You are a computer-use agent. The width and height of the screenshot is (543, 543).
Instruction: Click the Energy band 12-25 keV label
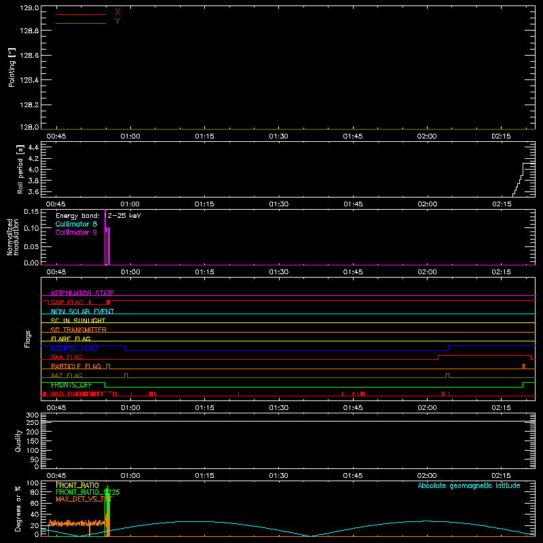(98, 216)
